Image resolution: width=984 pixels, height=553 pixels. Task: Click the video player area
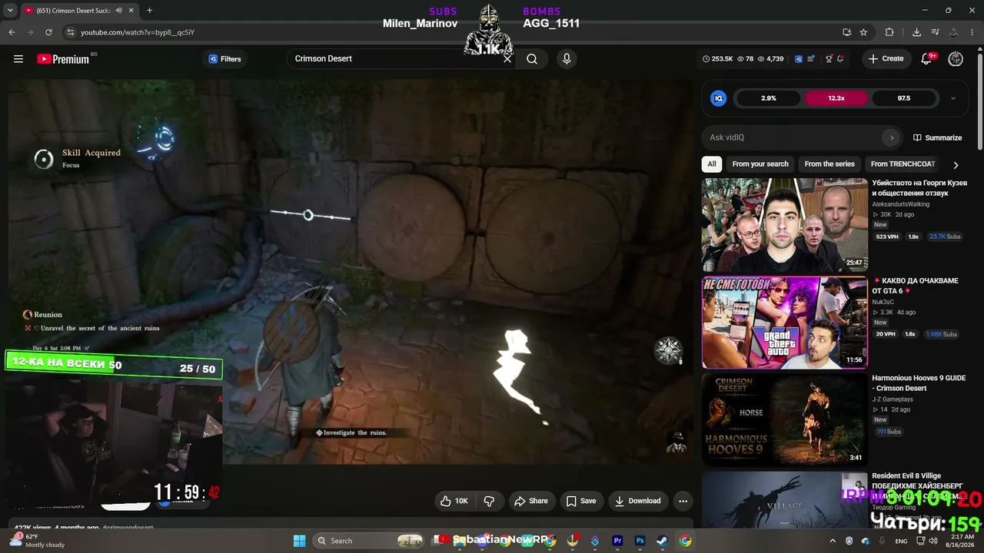[350, 272]
